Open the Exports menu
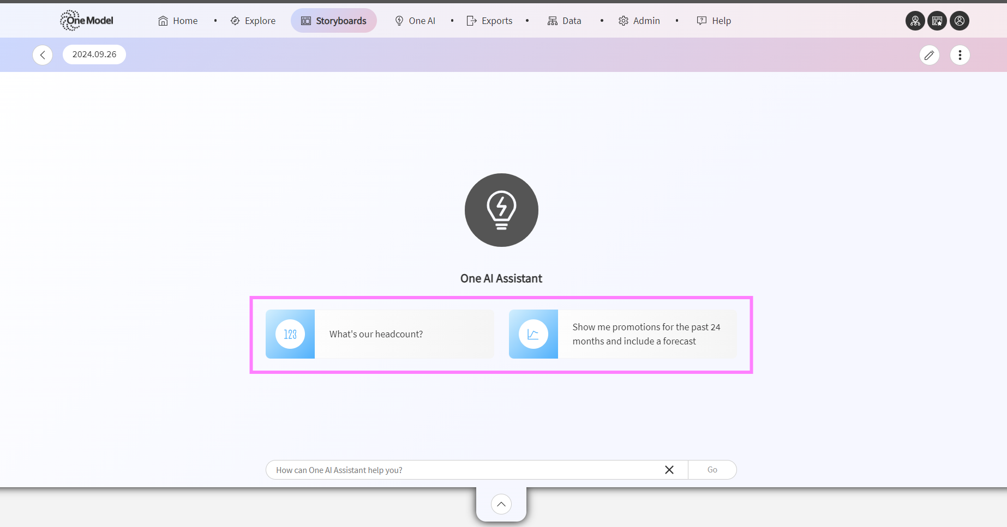The height and width of the screenshot is (527, 1007). tap(489, 21)
